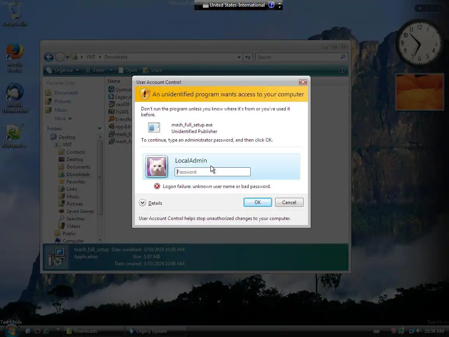Click the United States-International keyboard icon
The width and height of the screenshot is (449, 337).
pyautogui.click(x=206, y=5)
